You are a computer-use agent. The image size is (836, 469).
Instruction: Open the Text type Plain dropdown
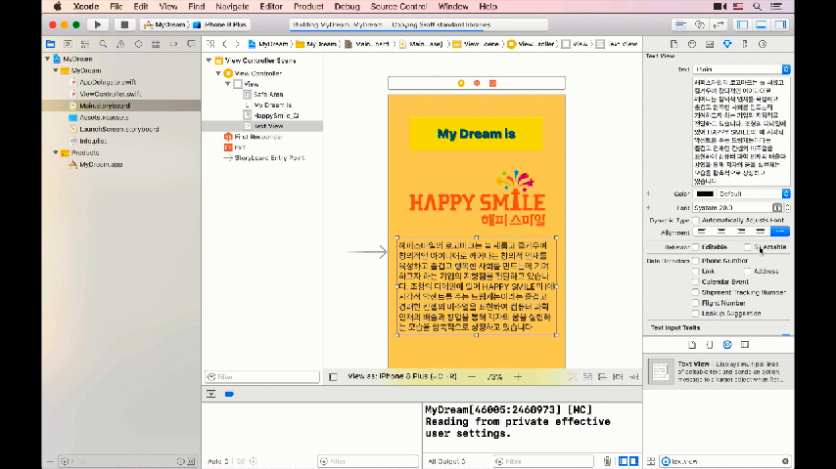tap(741, 69)
